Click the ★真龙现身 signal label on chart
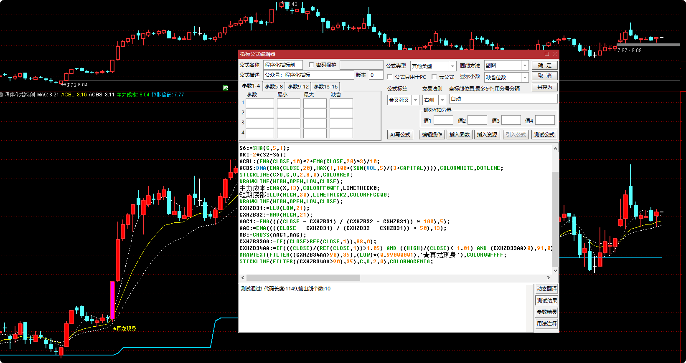The image size is (686, 363). point(124,328)
